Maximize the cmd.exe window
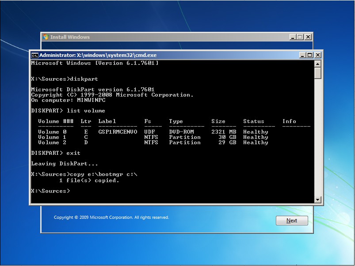Image resolution: width=355 pixels, height=266 pixels. (310, 55)
